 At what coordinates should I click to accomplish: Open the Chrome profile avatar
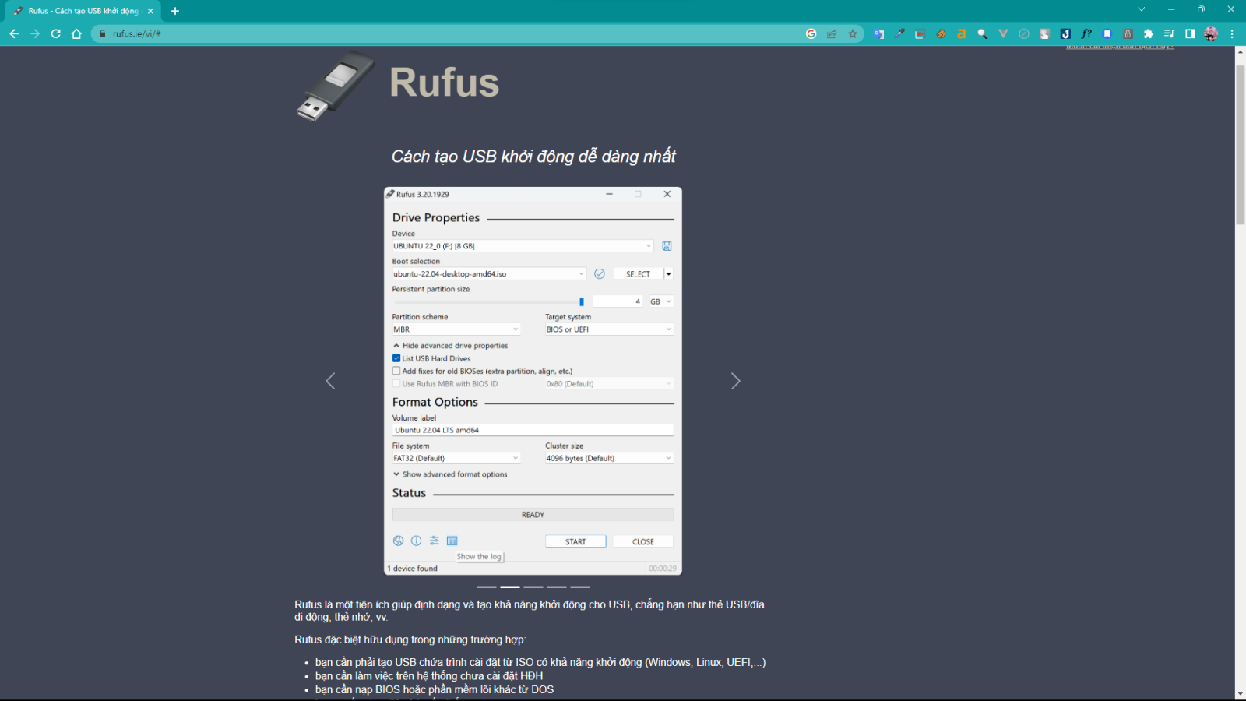(x=1211, y=33)
